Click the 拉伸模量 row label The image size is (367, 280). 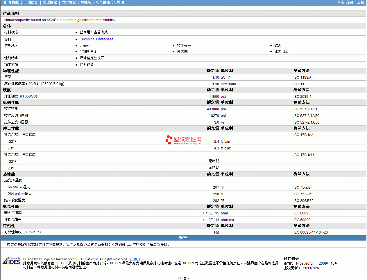11,109
